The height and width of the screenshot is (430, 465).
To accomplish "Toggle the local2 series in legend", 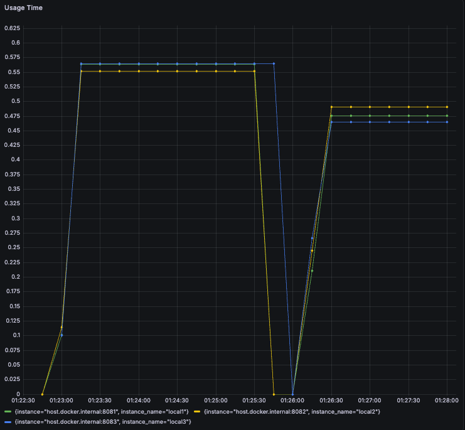I will pyautogui.click(x=292, y=412).
